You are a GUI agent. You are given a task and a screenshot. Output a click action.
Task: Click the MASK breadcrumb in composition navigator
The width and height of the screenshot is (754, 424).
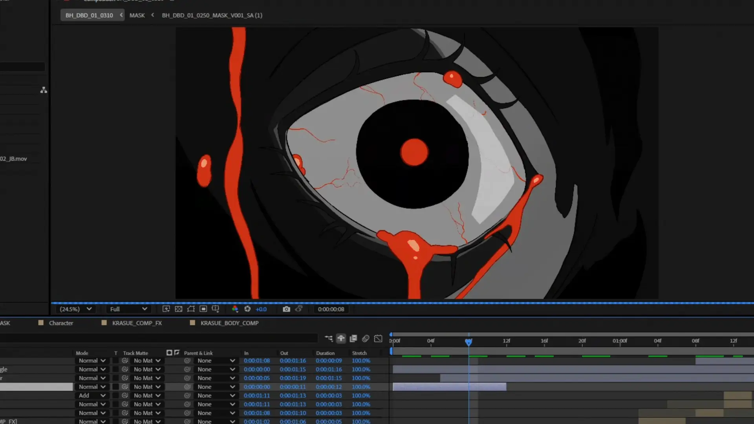coord(137,15)
